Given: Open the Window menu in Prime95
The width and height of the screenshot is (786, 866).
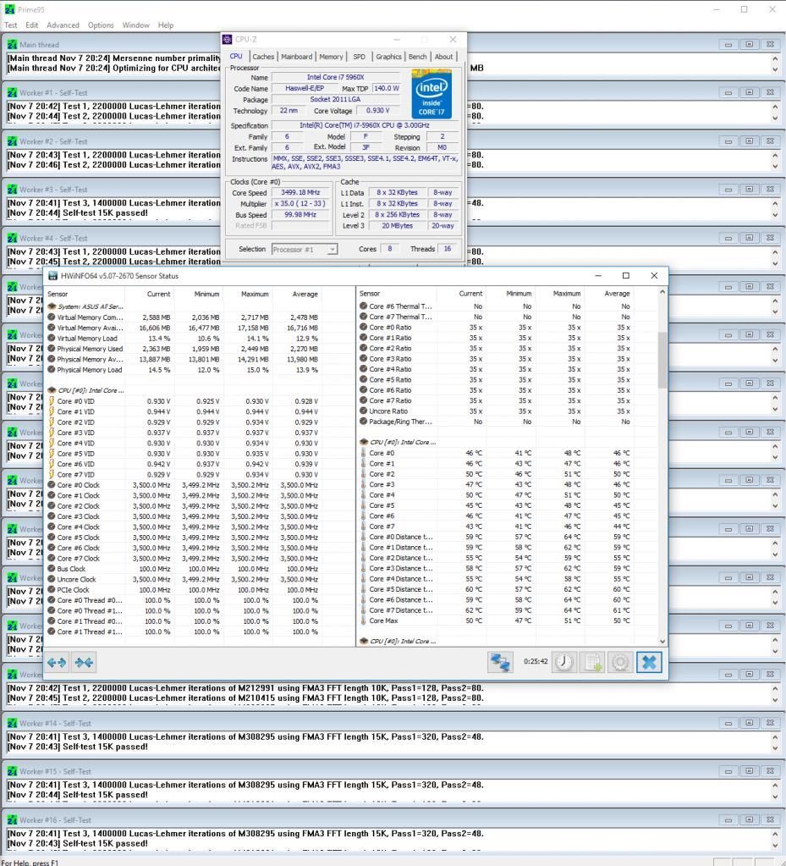Looking at the screenshot, I should (x=135, y=25).
